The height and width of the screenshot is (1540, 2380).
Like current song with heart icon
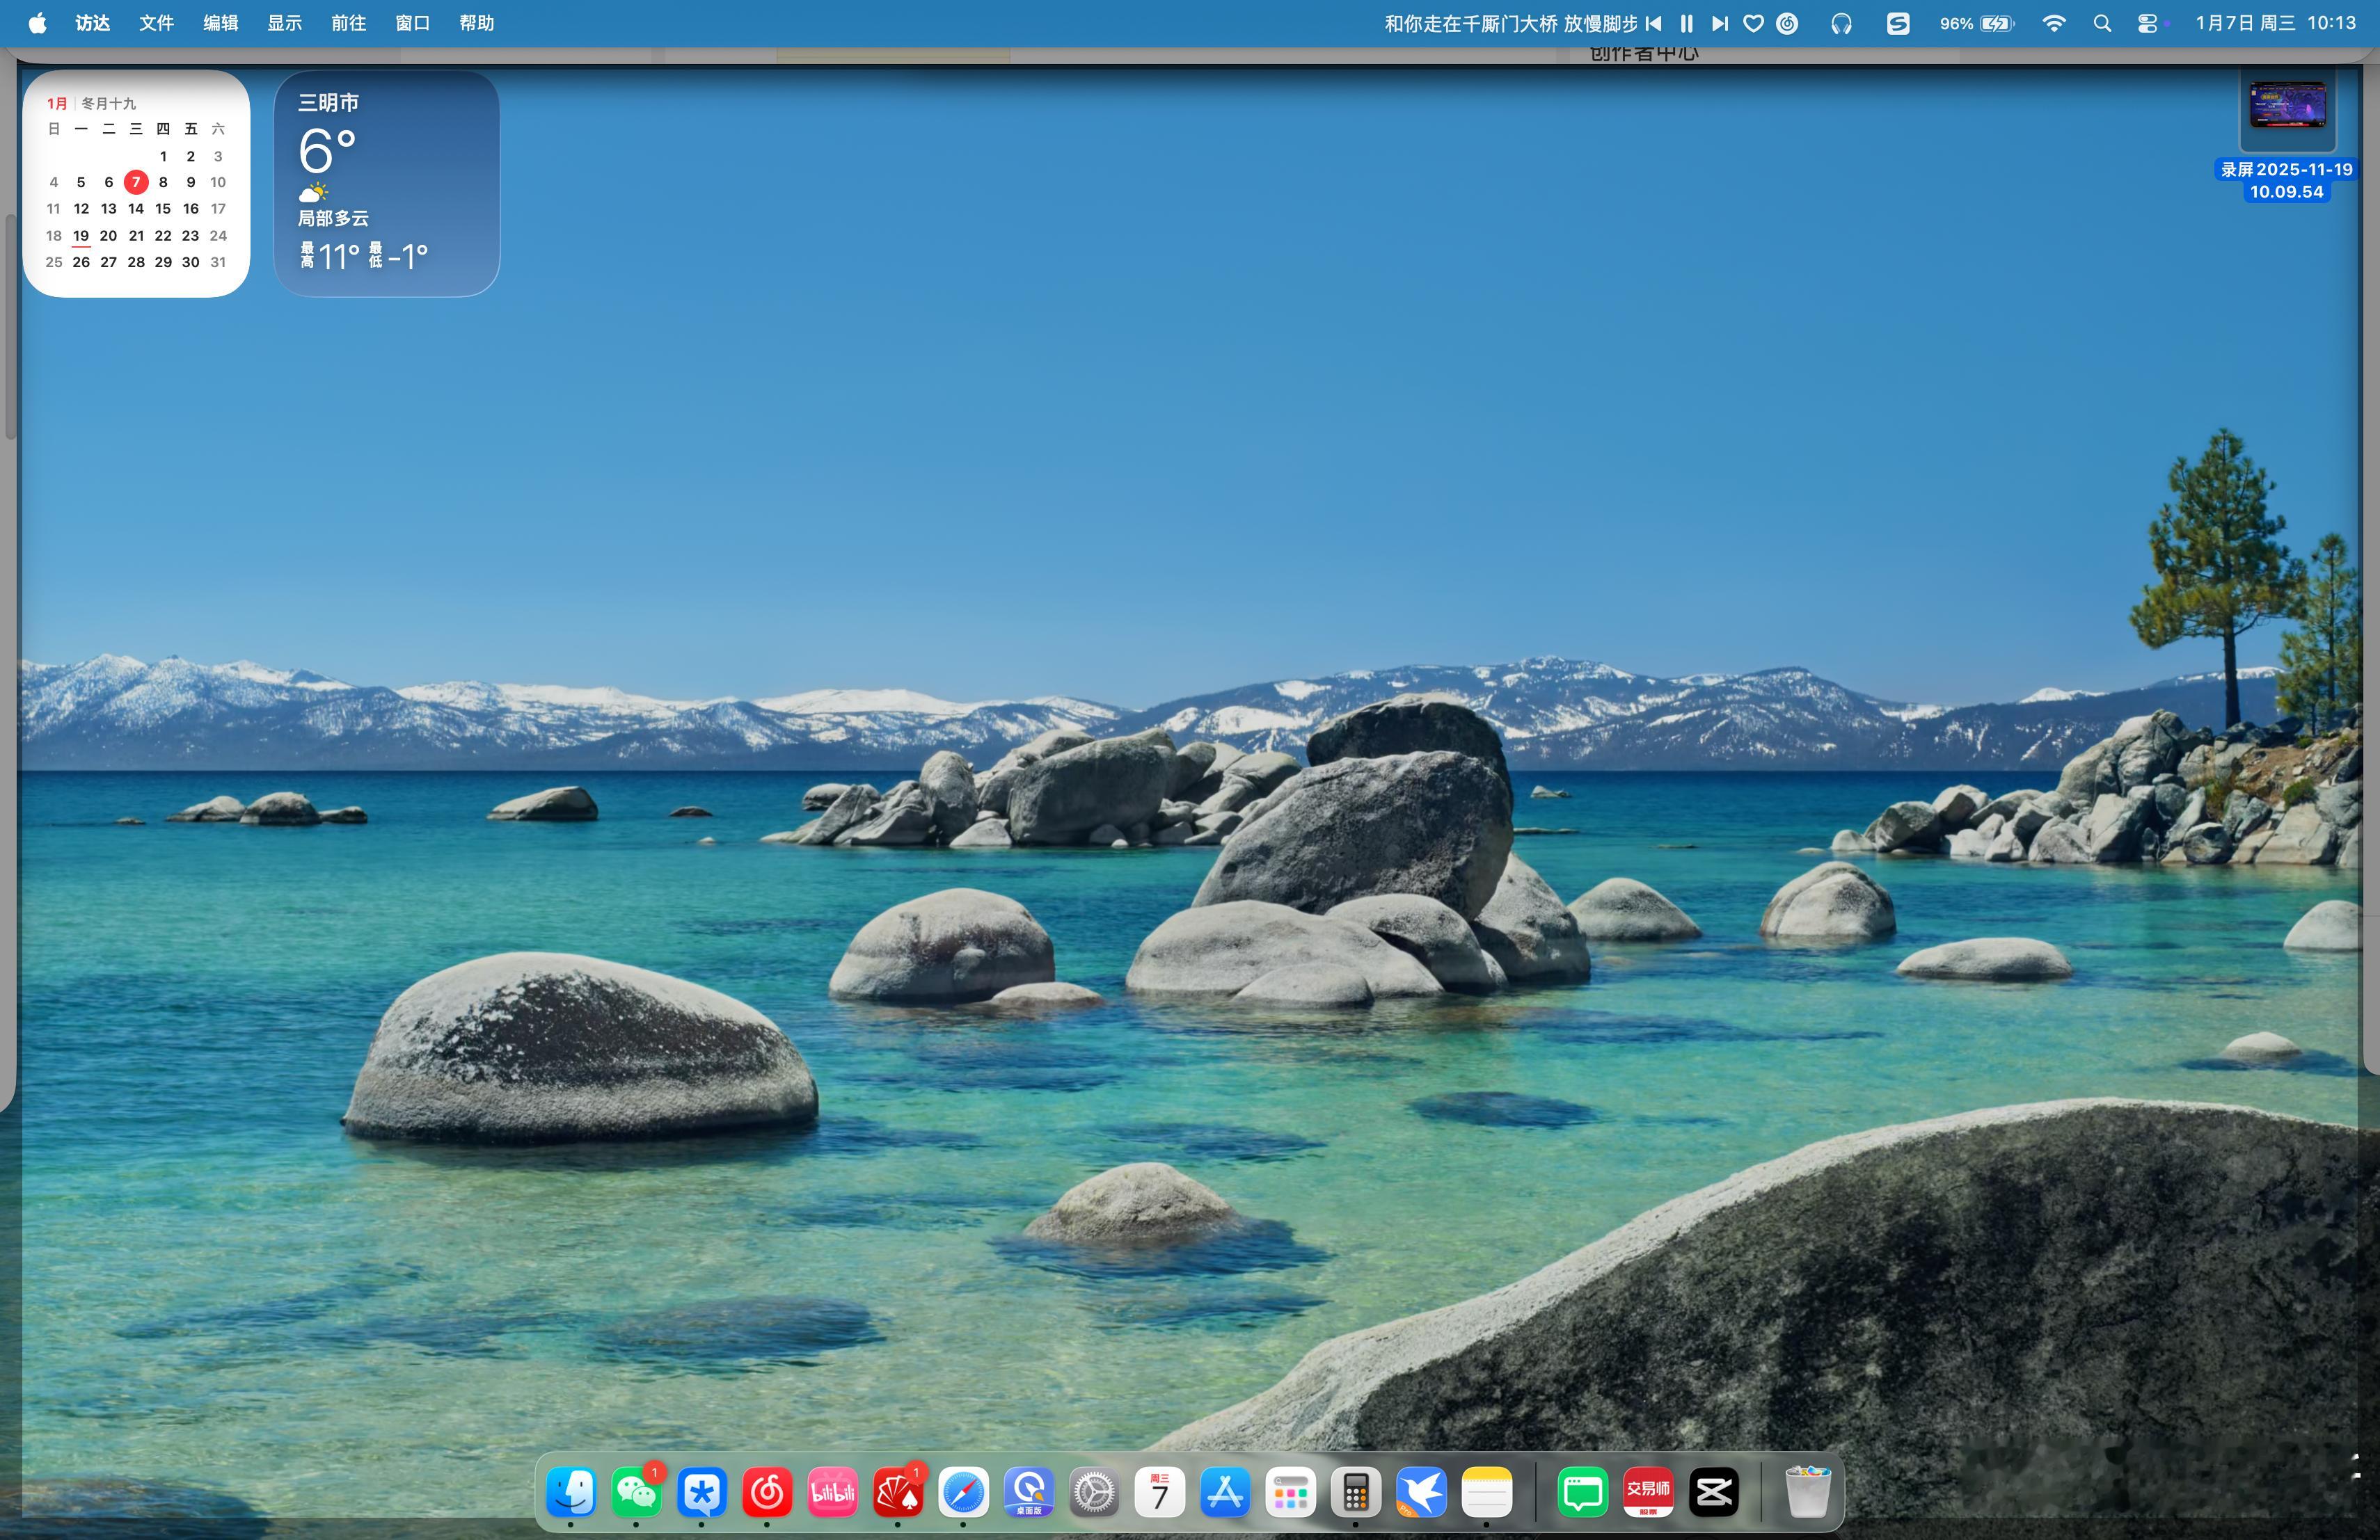(1753, 24)
